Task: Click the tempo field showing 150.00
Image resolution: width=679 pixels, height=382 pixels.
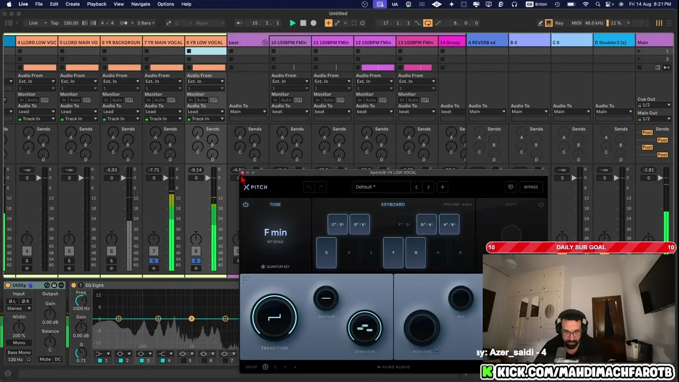Action: click(x=71, y=23)
